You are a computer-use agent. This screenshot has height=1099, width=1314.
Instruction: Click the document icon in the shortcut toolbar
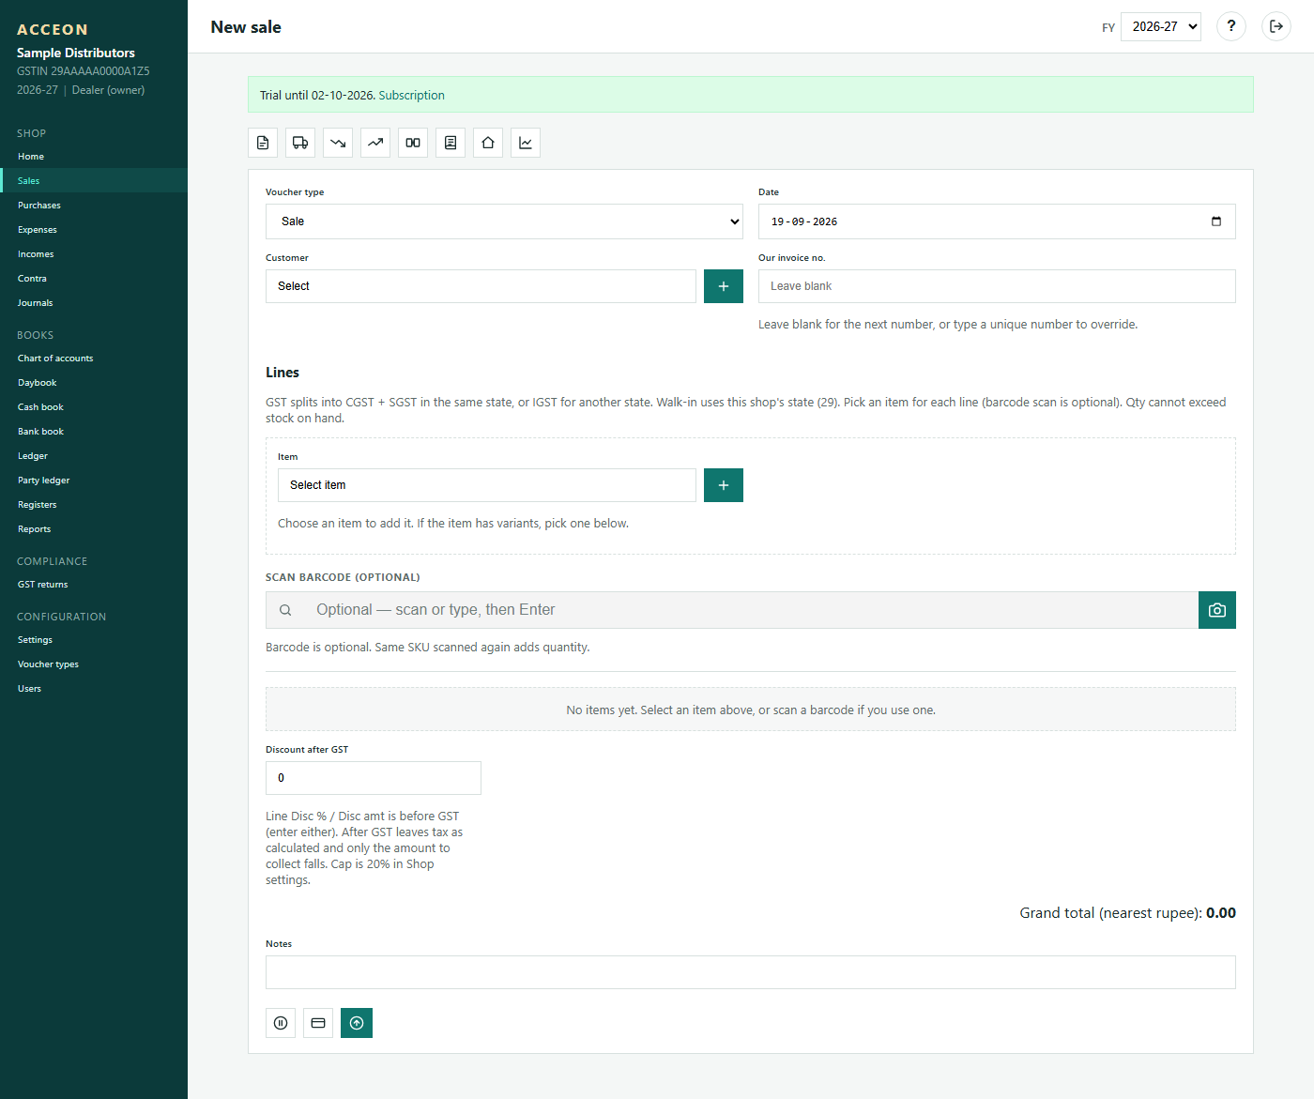(263, 143)
